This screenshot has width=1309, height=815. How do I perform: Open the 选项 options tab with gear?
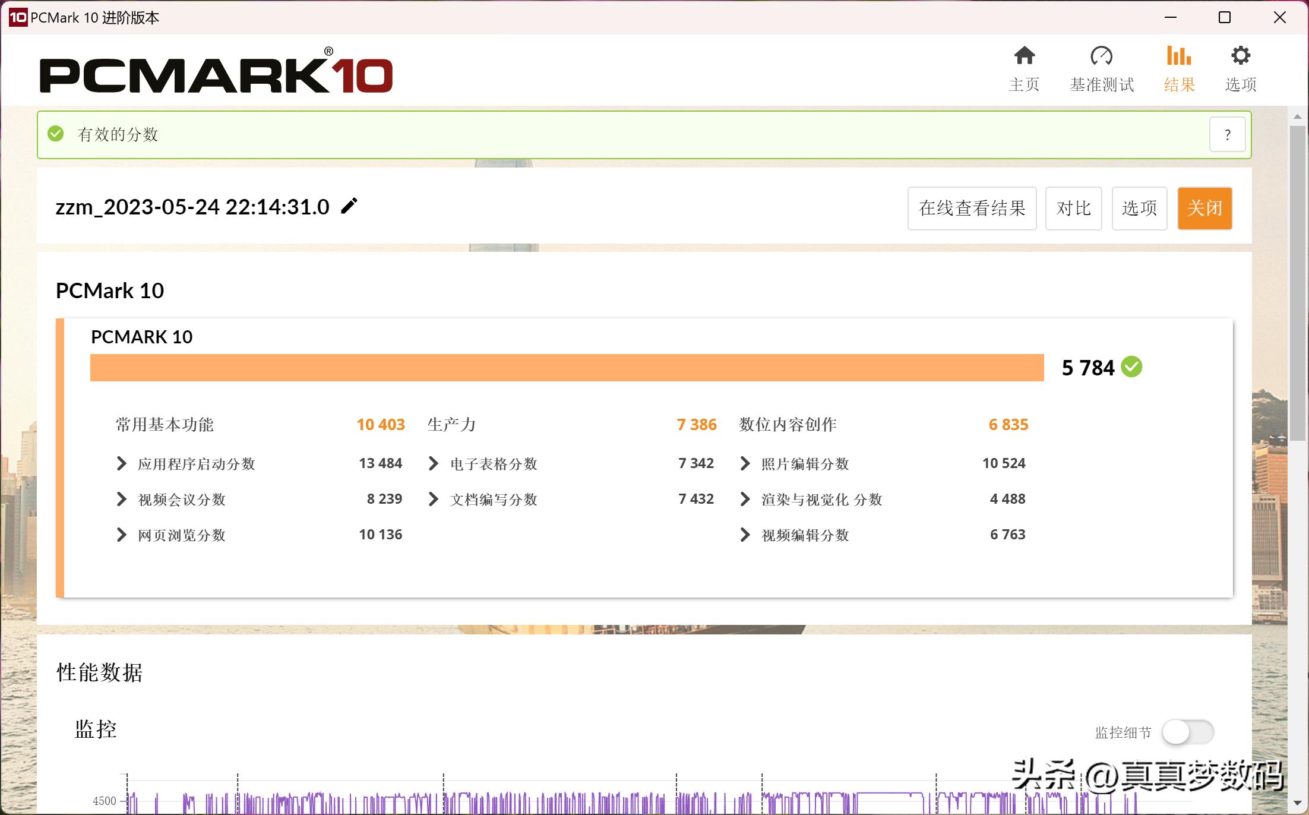(1241, 69)
